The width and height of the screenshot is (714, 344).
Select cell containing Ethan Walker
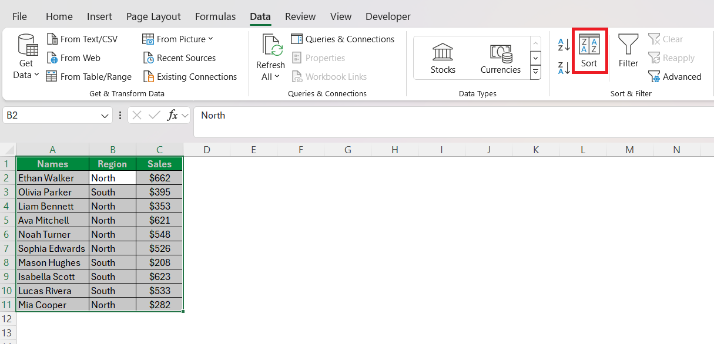[53, 178]
